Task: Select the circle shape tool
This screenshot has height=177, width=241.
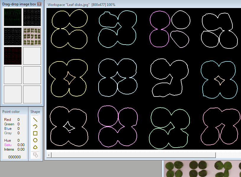Action: click(x=35, y=140)
